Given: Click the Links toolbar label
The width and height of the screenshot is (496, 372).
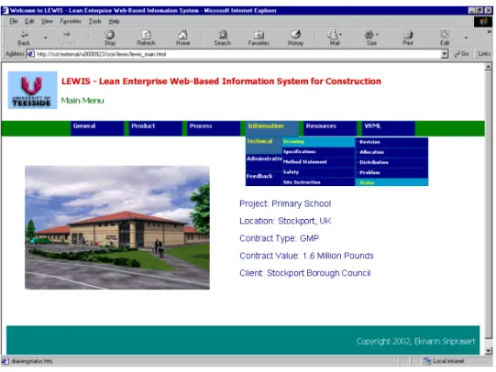Looking at the screenshot, I should (x=484, y=54).
